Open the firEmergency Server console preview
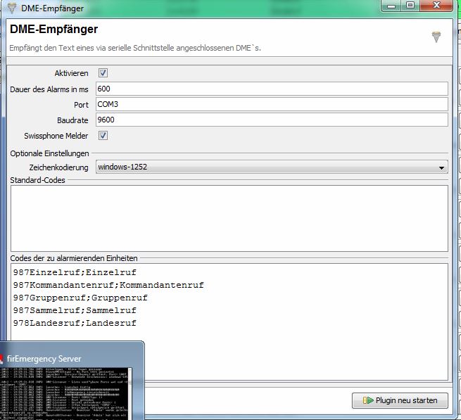This screenshot has width=461, height=420. (70, 394)
